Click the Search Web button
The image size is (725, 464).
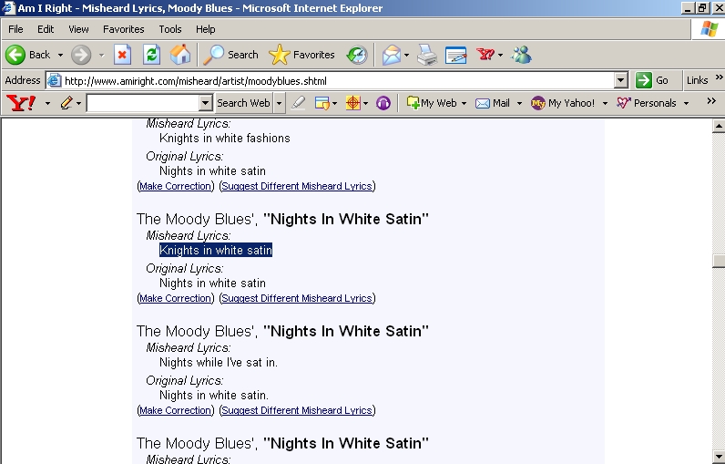(x=244, y=103)
